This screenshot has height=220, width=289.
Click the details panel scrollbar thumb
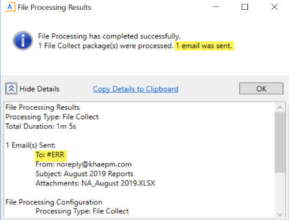[x=280, y=142]
